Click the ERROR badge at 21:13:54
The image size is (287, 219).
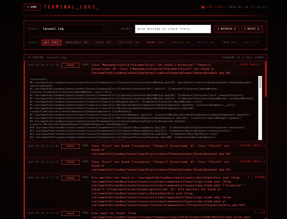coord(70,213)
